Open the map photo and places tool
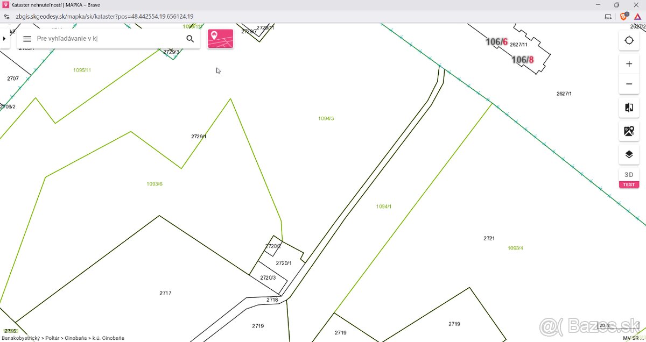The height and width of the screenshot is (342, 646). [x=629, y=131]
